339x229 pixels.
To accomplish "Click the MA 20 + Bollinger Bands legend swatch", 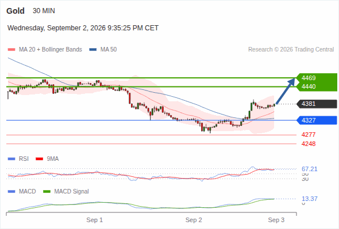I will tap(11, 50).
